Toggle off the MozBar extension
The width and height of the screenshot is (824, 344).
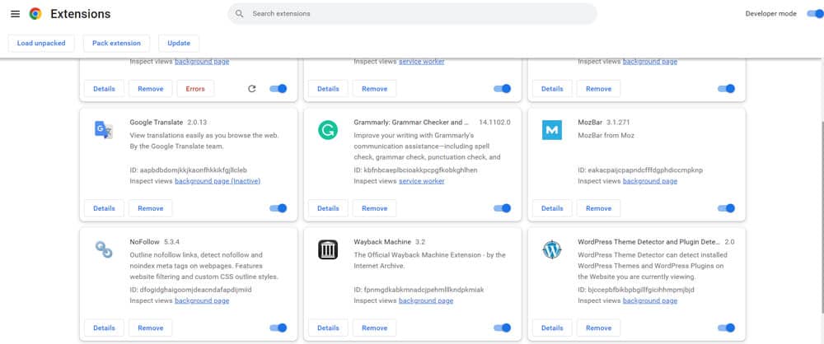727,208
